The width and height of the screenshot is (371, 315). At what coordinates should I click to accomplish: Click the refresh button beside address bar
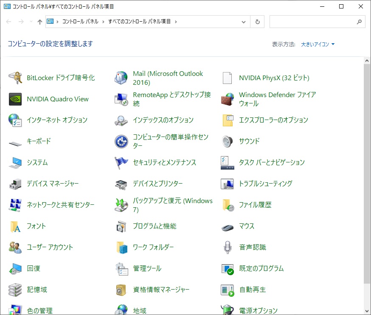click(257, 22)
